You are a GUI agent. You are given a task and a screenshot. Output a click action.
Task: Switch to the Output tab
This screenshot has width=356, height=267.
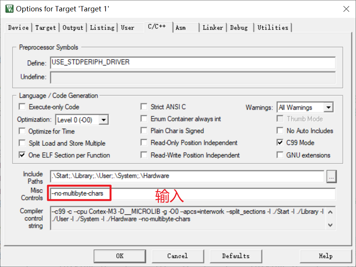73,28
